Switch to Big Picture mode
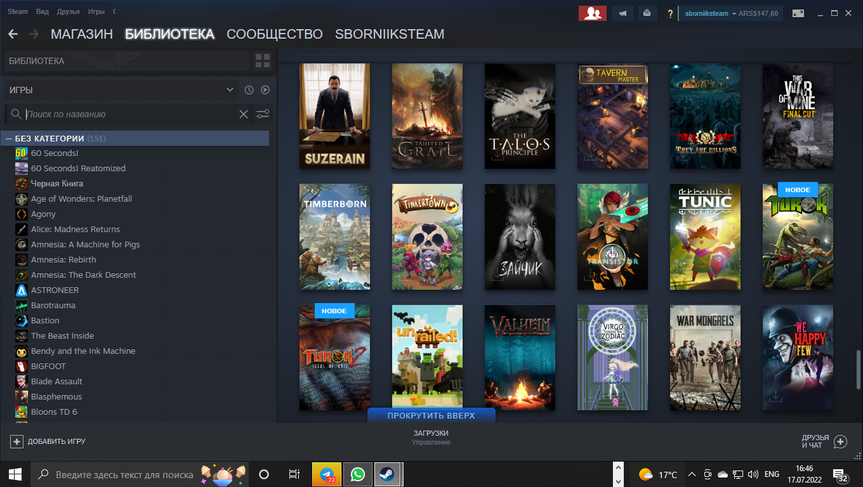863x487 pixels. click(x=798, y=13)
